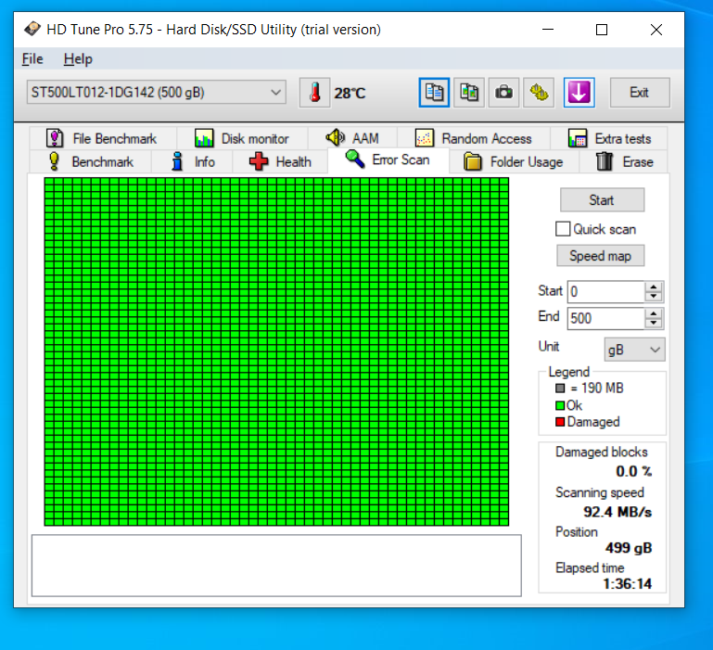The height and width of the screenshot is (650, 713).
Task: Click the Start position input field
Action: click(x=605, y=291)
